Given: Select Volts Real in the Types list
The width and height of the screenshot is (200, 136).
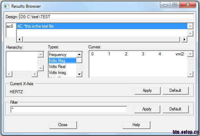Looking at the screenshot, I should 63,67.
